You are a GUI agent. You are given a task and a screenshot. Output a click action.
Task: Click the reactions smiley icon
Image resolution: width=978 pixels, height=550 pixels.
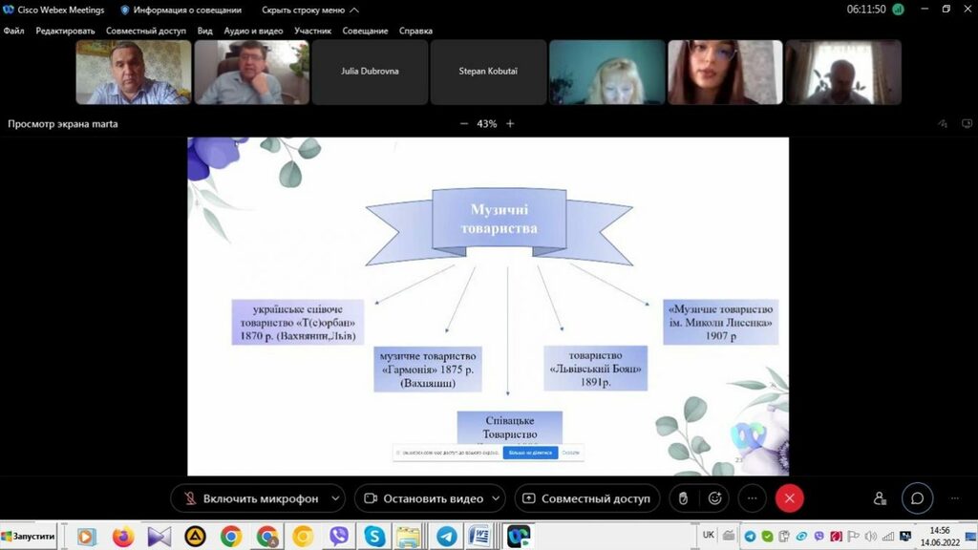tap(714, 498)
